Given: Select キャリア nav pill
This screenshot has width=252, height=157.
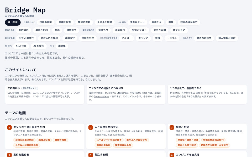Looking at the screenshot, I should point(143,38).
